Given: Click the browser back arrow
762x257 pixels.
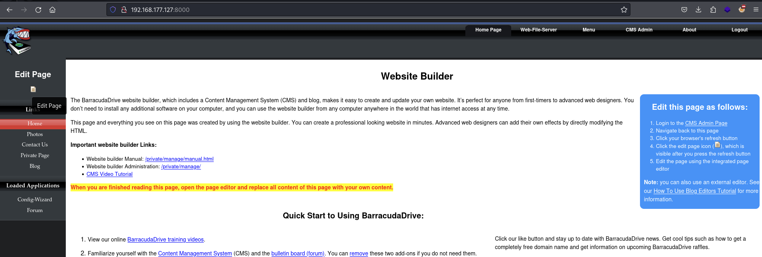Looking at the screenshot, I should [x=10, y=10].
